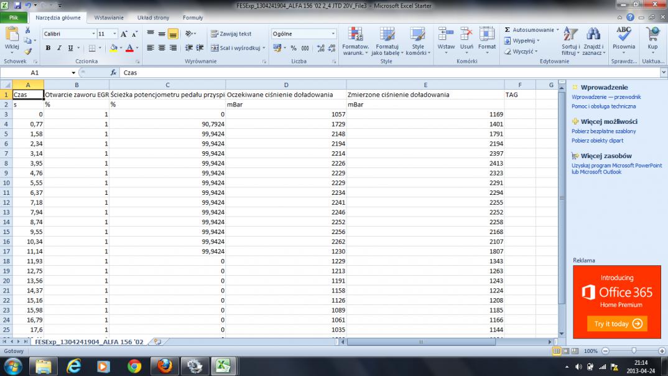Expand the Ogólne number format dropdown
The image size is (668, 376).
333,34
